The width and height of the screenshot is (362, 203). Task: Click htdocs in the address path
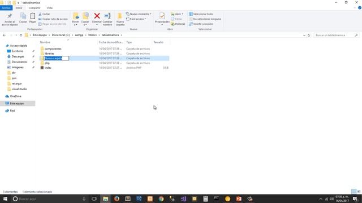point(92,35)
